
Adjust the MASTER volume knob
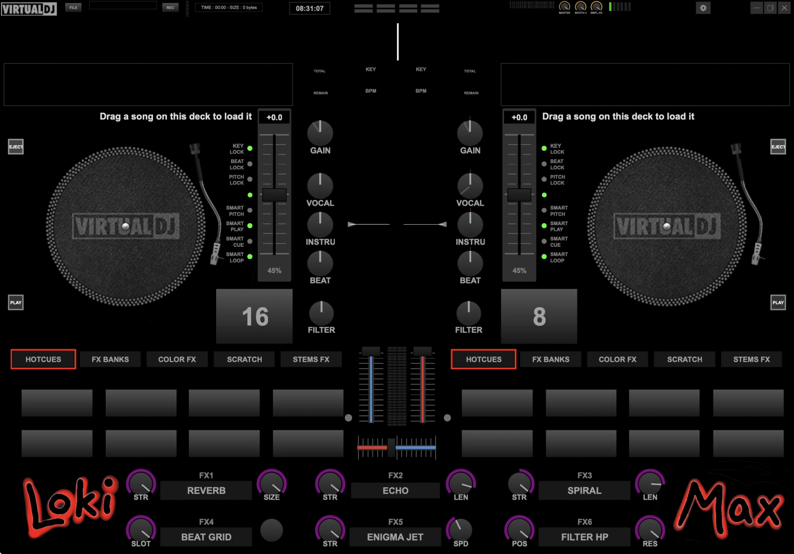(x=565, y=6)
